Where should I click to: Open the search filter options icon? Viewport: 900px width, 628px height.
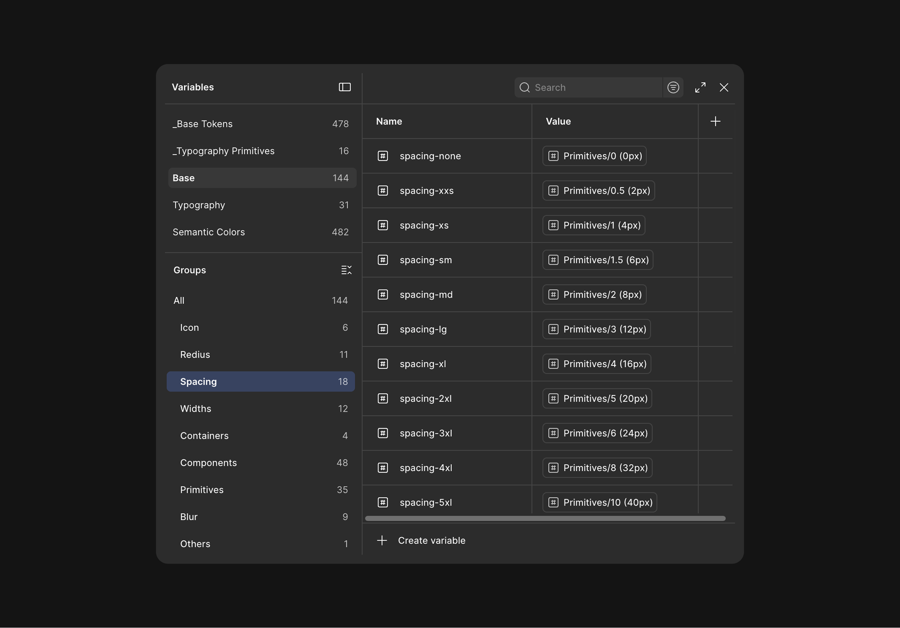pyautogui.click(x=673, y=87)
